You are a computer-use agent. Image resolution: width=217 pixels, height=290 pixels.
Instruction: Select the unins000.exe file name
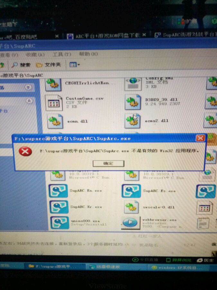[x=86, y=221]
